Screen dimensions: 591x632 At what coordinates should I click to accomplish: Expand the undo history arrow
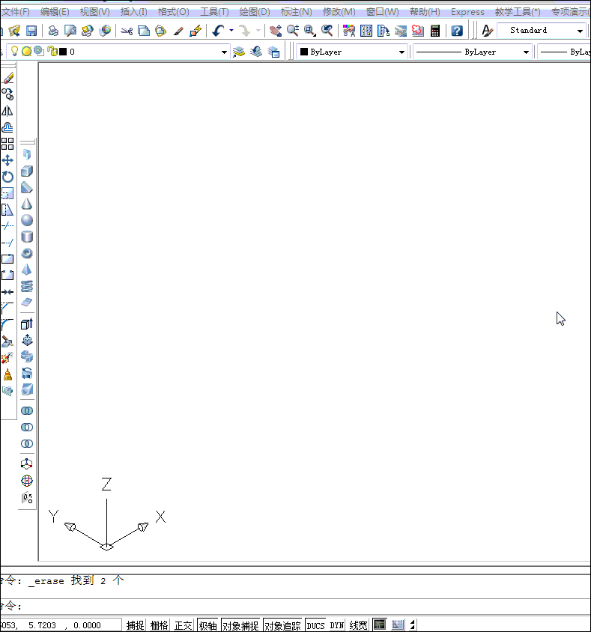coord(231,31)
